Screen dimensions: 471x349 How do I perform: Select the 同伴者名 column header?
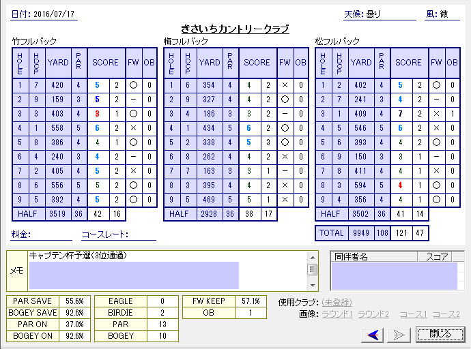pos(374,257)
